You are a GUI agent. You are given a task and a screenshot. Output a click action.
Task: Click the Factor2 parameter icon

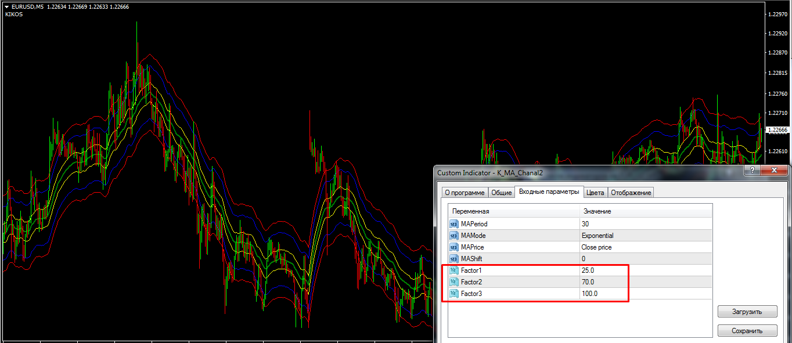(454, 282)
